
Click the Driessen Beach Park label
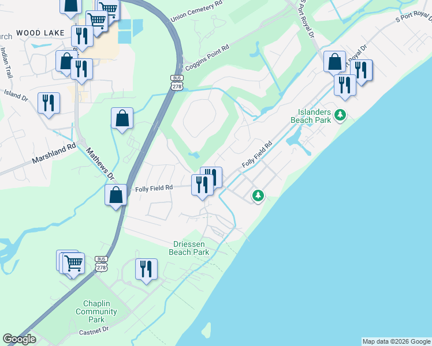(189, 248)
